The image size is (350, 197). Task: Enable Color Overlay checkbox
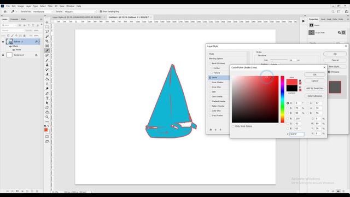pos(210,96)
